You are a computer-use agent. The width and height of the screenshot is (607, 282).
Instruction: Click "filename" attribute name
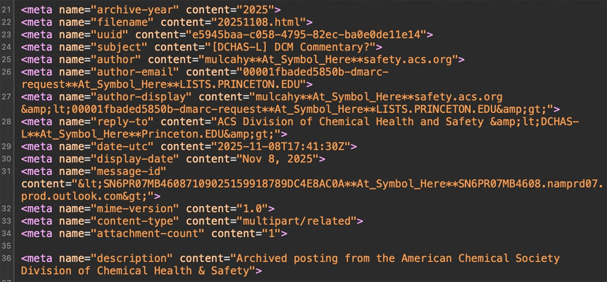pos(122,22)
